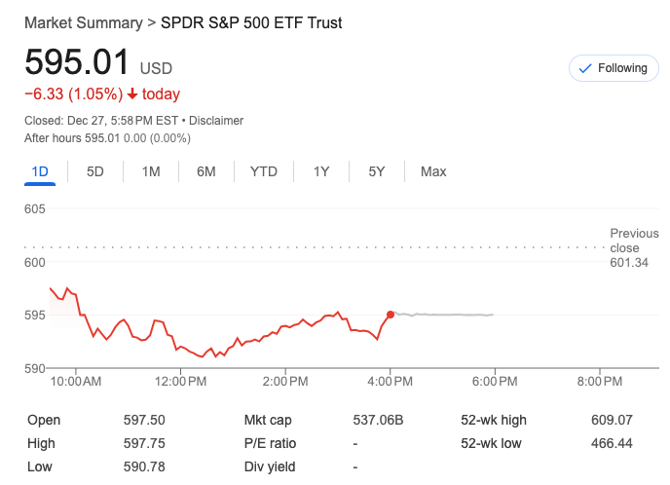The width and height of the screenshot is (670, 485).
Task: Open the 5Y chart tab
Action: pyautogui.click(x=377, y=171)
